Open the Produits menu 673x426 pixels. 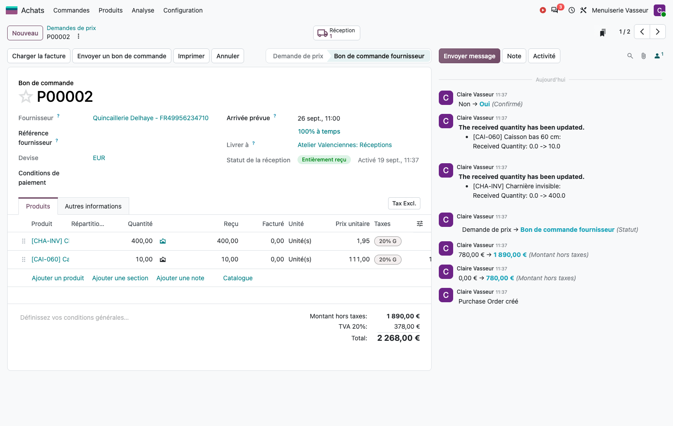111,10
